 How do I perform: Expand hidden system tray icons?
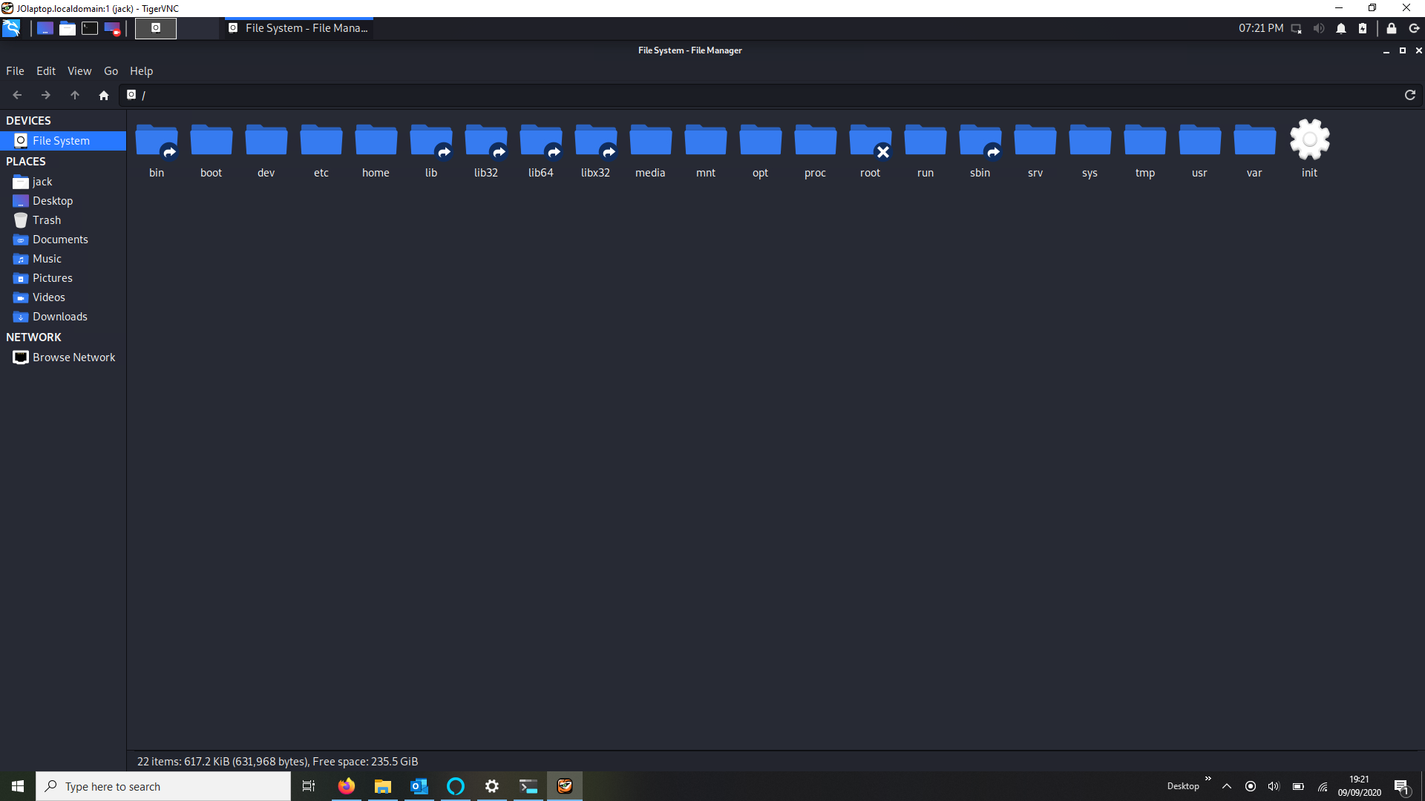1227,786
